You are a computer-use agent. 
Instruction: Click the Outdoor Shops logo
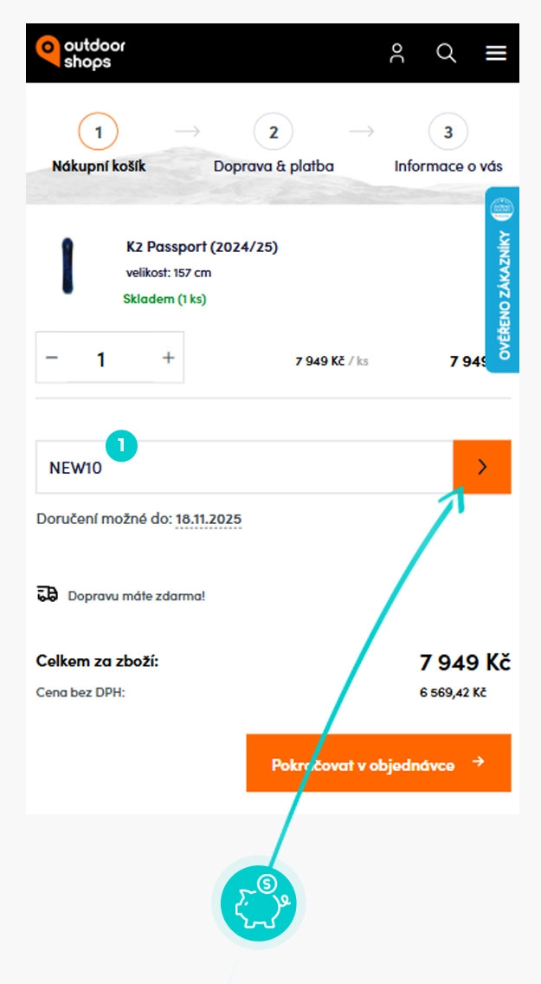coord(81,53)
